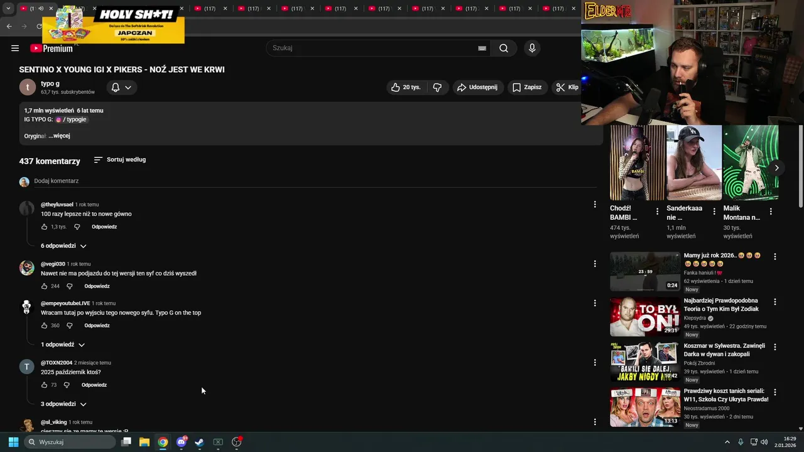Image resolution: width=804 pixels, height=452 pixels.
Task: Reply to @theyluvsael's comment
Action: click(104, 227)
